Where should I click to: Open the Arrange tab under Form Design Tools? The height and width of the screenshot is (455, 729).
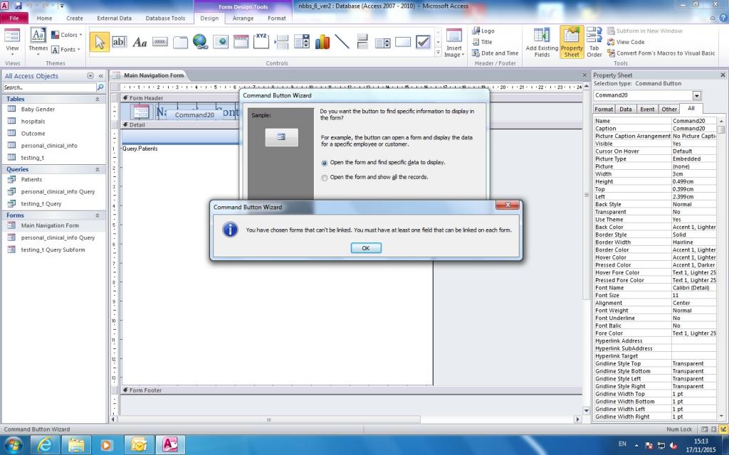click(243, 18)
